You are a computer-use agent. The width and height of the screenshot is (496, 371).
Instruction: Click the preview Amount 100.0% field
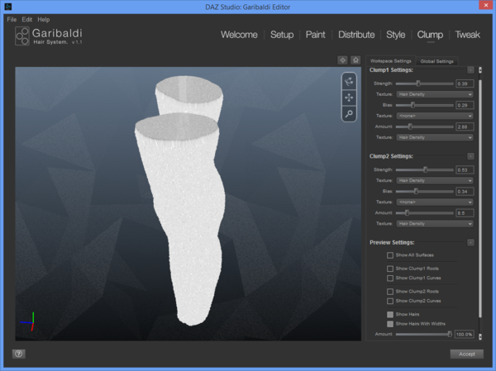click(x=464, y=334)
